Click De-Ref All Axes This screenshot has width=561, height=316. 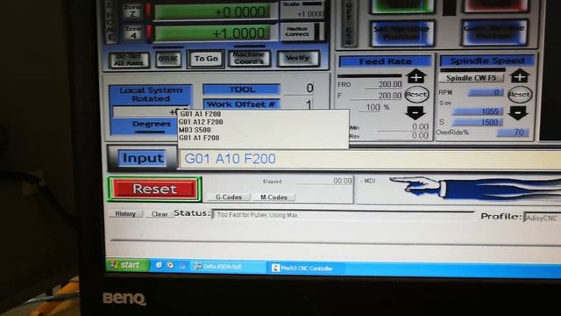pyautogui.click(x=129, y=60)
